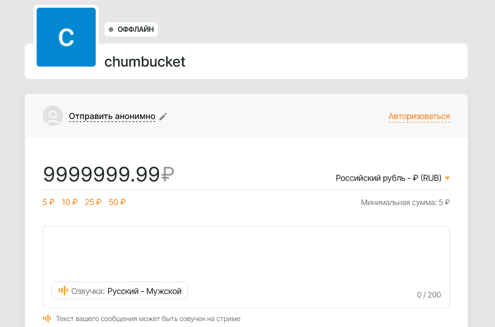Click inside the message text area
This screenshot has width=495, height=327.
[246, 253]
